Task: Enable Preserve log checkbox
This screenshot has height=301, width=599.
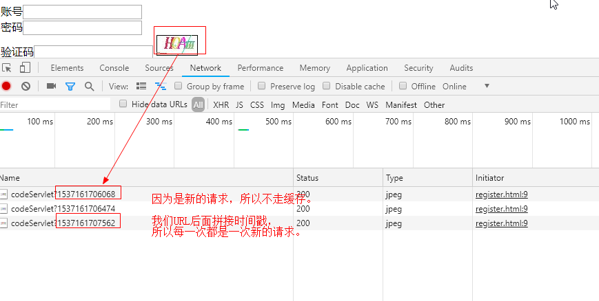Action: 261,86
